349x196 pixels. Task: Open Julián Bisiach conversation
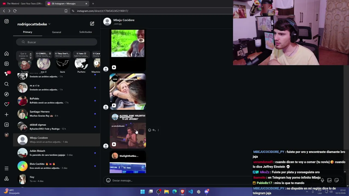point(56,153)
